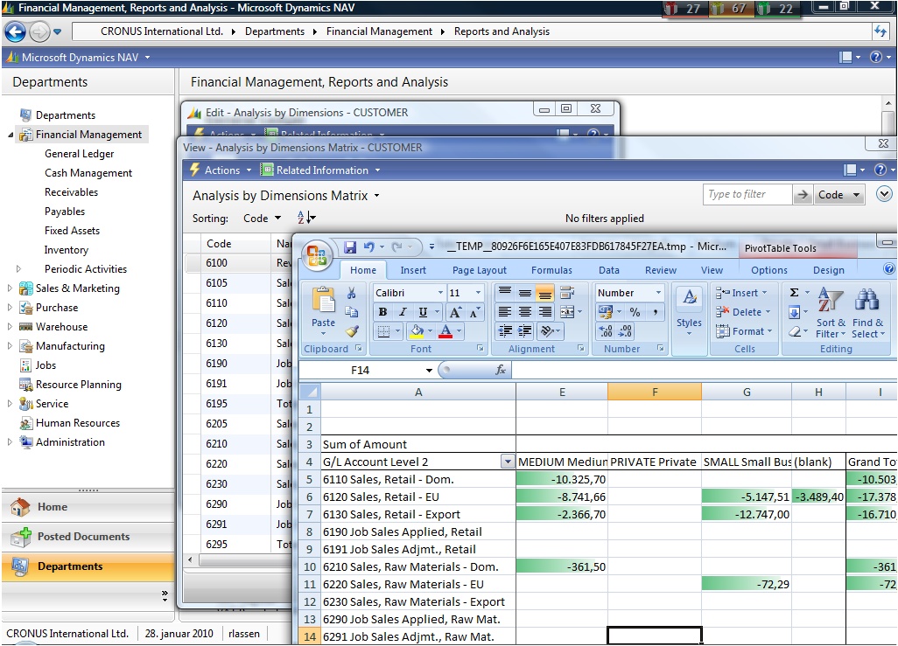The height and width of the screenshot is (646, 898).
Task: Click the Borders icon in the Font group
Action: [x=383, y=331]
